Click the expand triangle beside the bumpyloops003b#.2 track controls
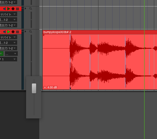 pyautogui.click(x=25, y=31)
